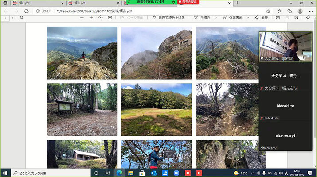This screenshot has width=317, height=177.
Task: Click the trail signboard forest photo
Action: pos(82,110)
